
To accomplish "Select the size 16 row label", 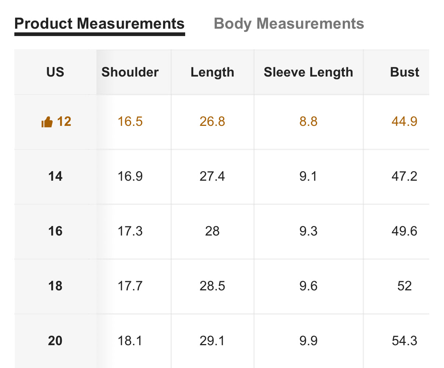I will 55,231.
